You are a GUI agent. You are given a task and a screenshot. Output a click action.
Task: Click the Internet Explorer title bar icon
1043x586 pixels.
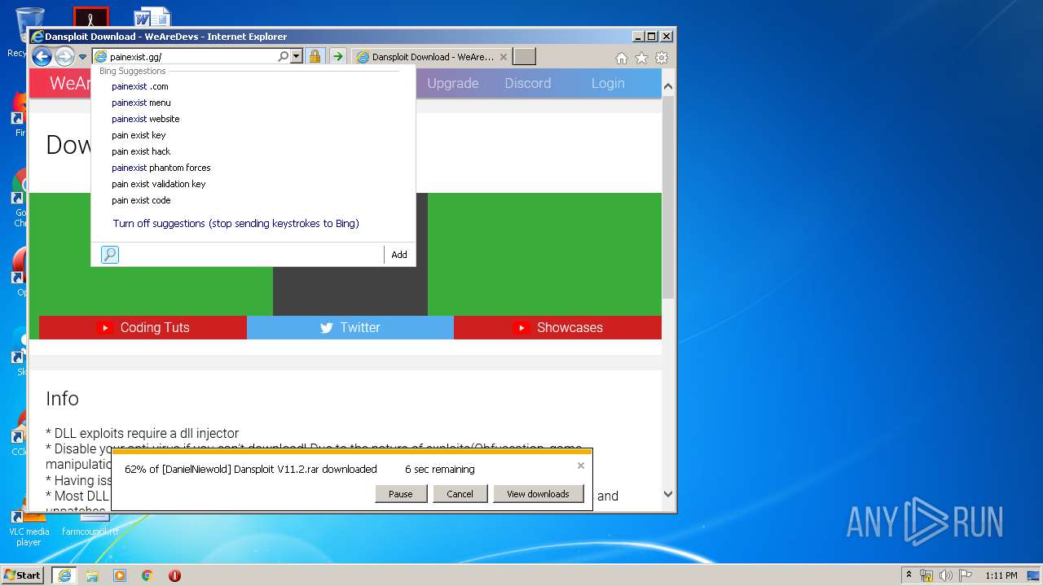[x=37, y=37]
